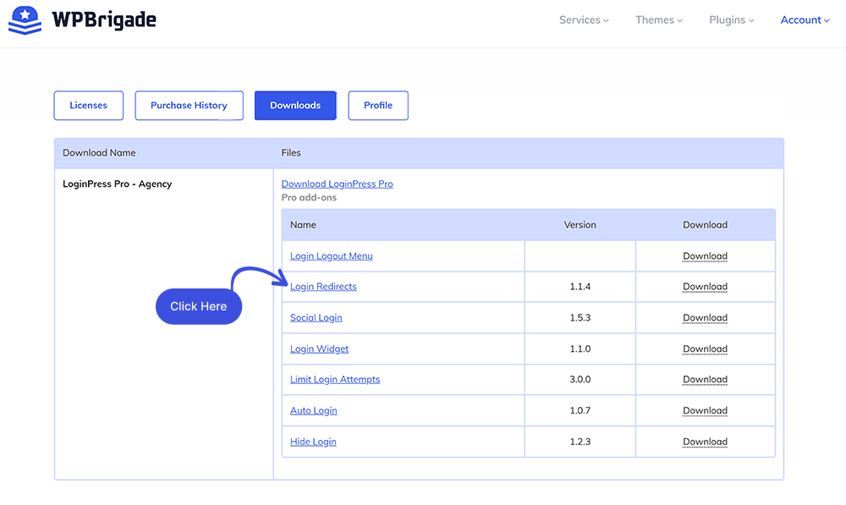The width and height of the screenshot is (846, 505).
Task: Open the Auto Login add-on link
Action: pos(314,410)
